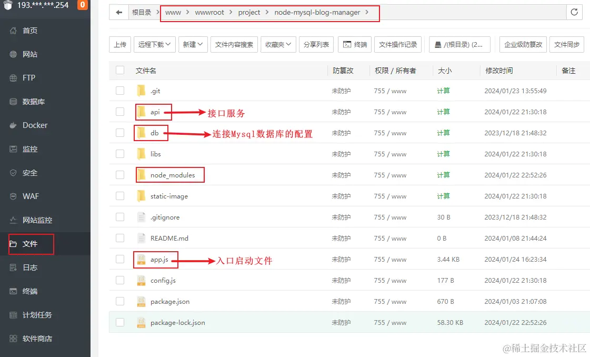Open the 数据库 sidebar item
The image size is (590, 357).
coord(45,102)
